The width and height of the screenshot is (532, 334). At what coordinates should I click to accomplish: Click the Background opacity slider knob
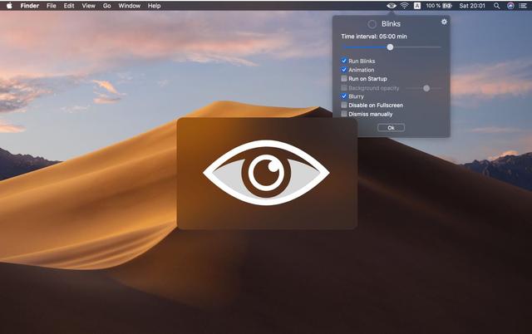click(x=426, y=88)
